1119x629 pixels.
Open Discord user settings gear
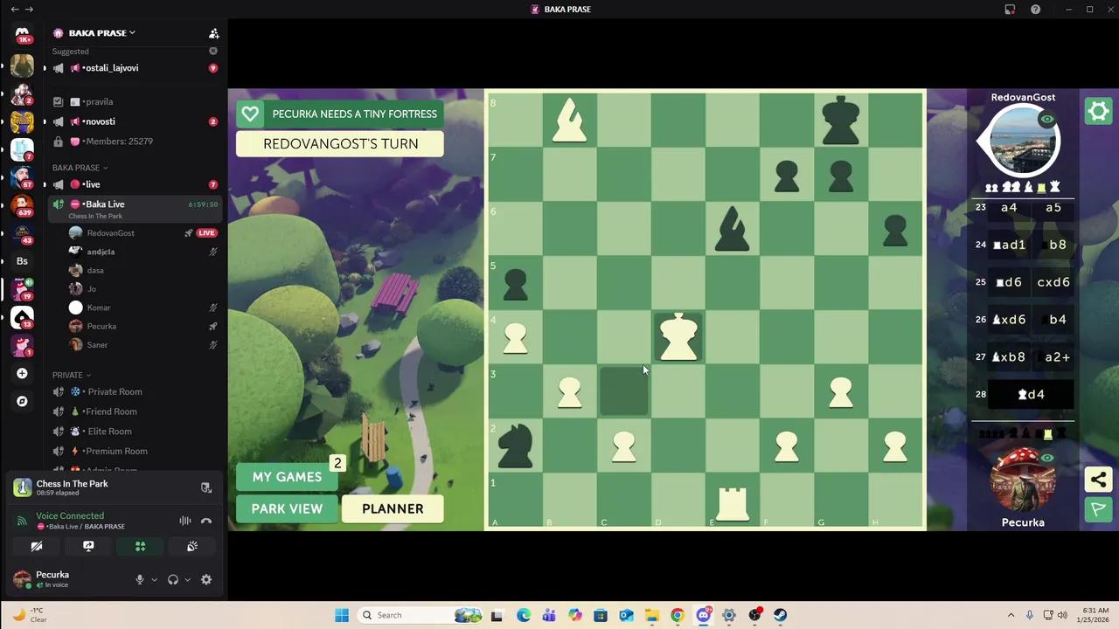[x=206, y=579]
